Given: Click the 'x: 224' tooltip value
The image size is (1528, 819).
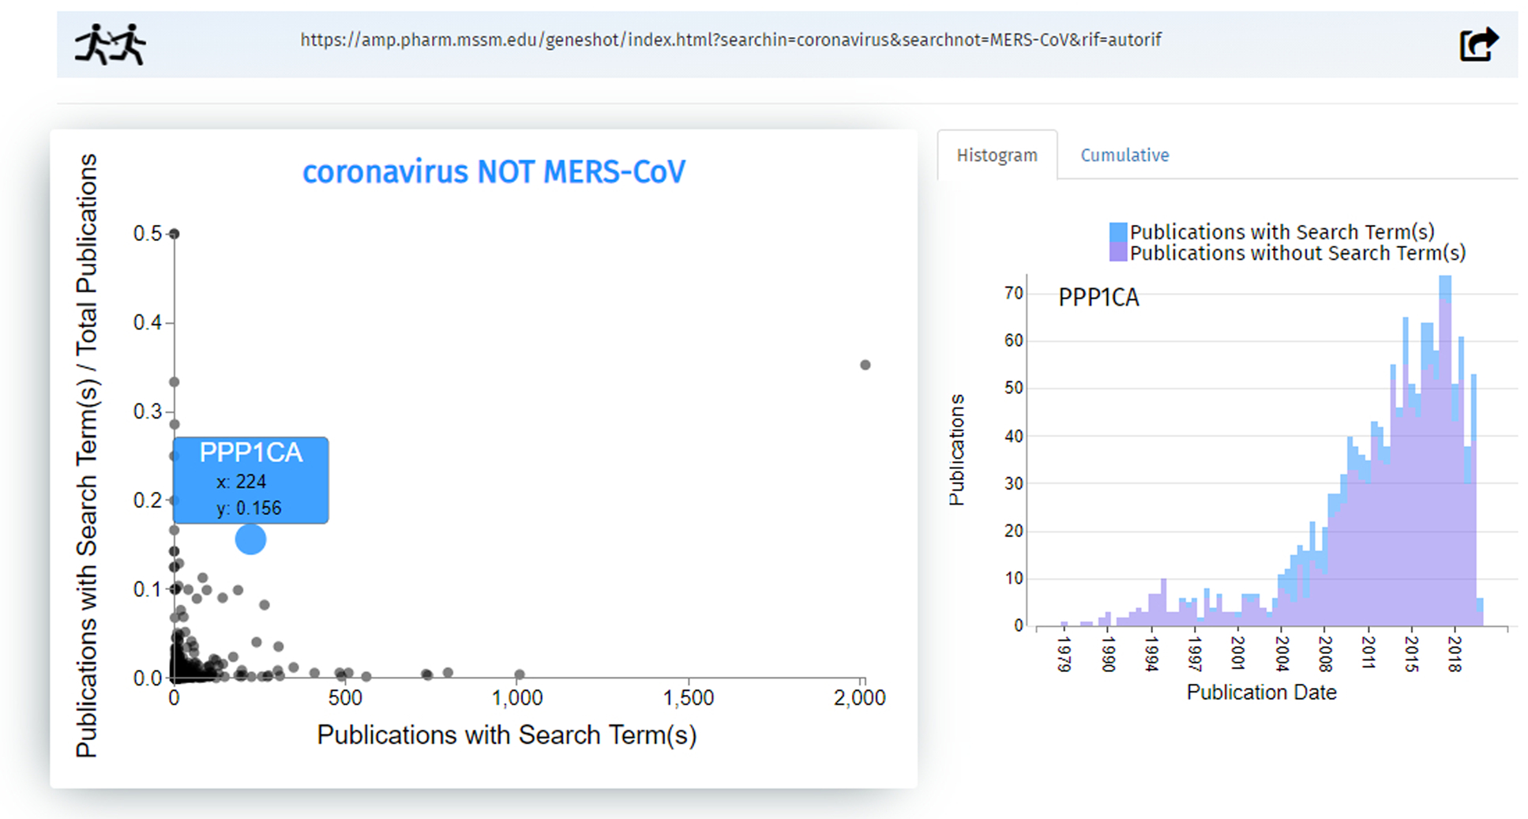Looking at the screenshot, I should (241, 482).
